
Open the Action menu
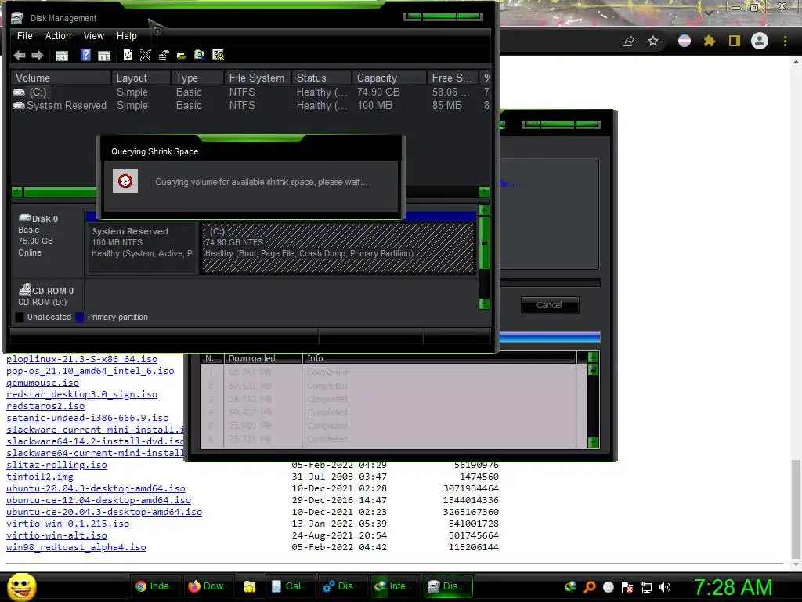(58, 36)
